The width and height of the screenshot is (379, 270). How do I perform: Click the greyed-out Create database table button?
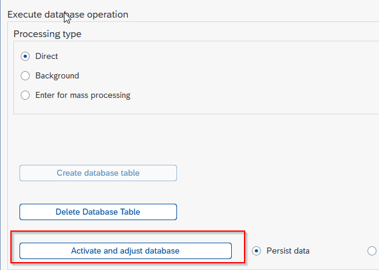98,173
